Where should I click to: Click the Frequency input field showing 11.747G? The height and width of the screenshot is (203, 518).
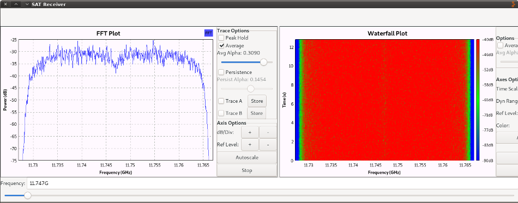coord(272,183)
